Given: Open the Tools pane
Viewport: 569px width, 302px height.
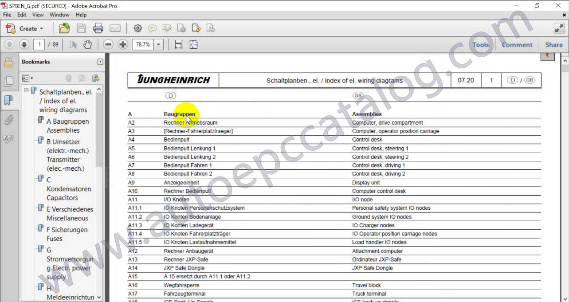Looking at the screenshot, I should (480, 45).
